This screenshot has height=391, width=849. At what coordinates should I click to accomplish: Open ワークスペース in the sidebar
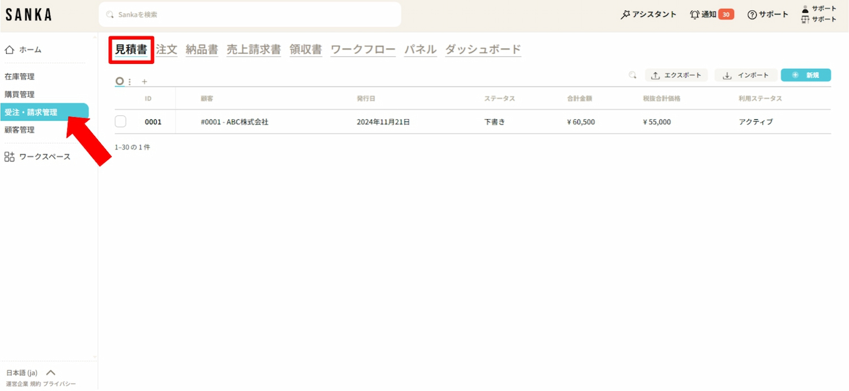(44, 157)
